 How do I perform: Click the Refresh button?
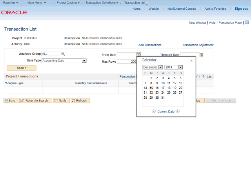(80, 101)
